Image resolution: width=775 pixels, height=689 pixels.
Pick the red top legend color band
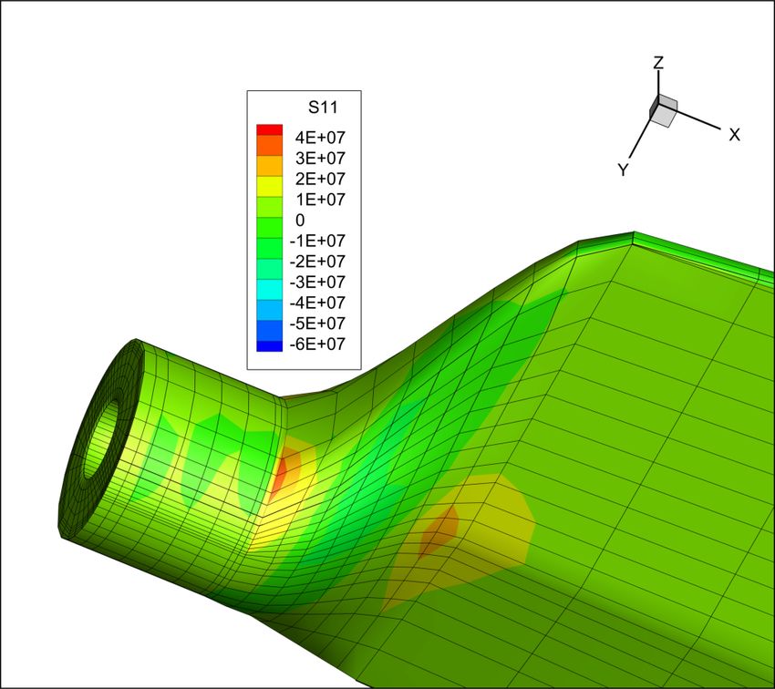click(x=269, y=129)
